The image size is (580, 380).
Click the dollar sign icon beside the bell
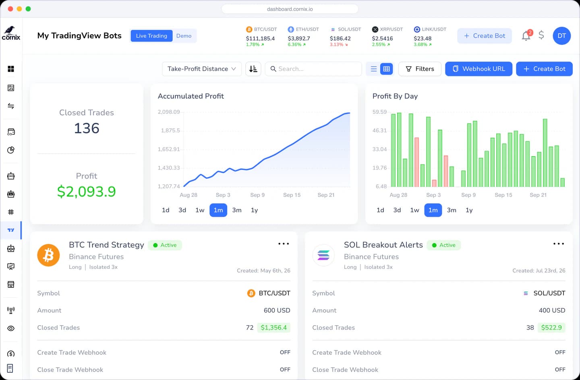click(x=541, y=35)
